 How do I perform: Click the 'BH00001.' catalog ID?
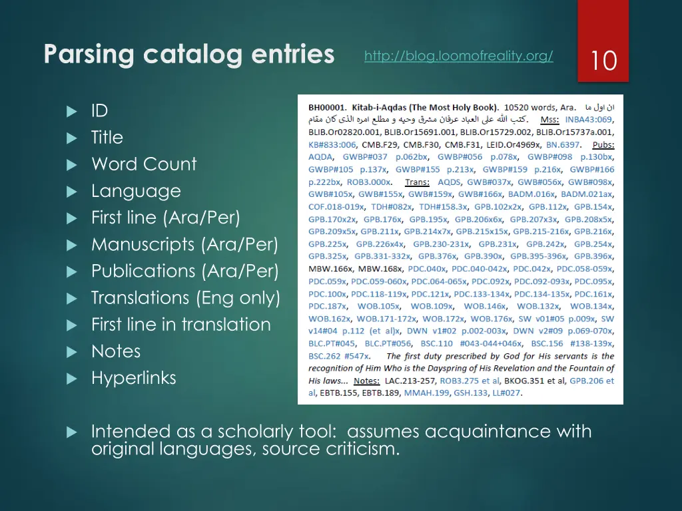328,108
